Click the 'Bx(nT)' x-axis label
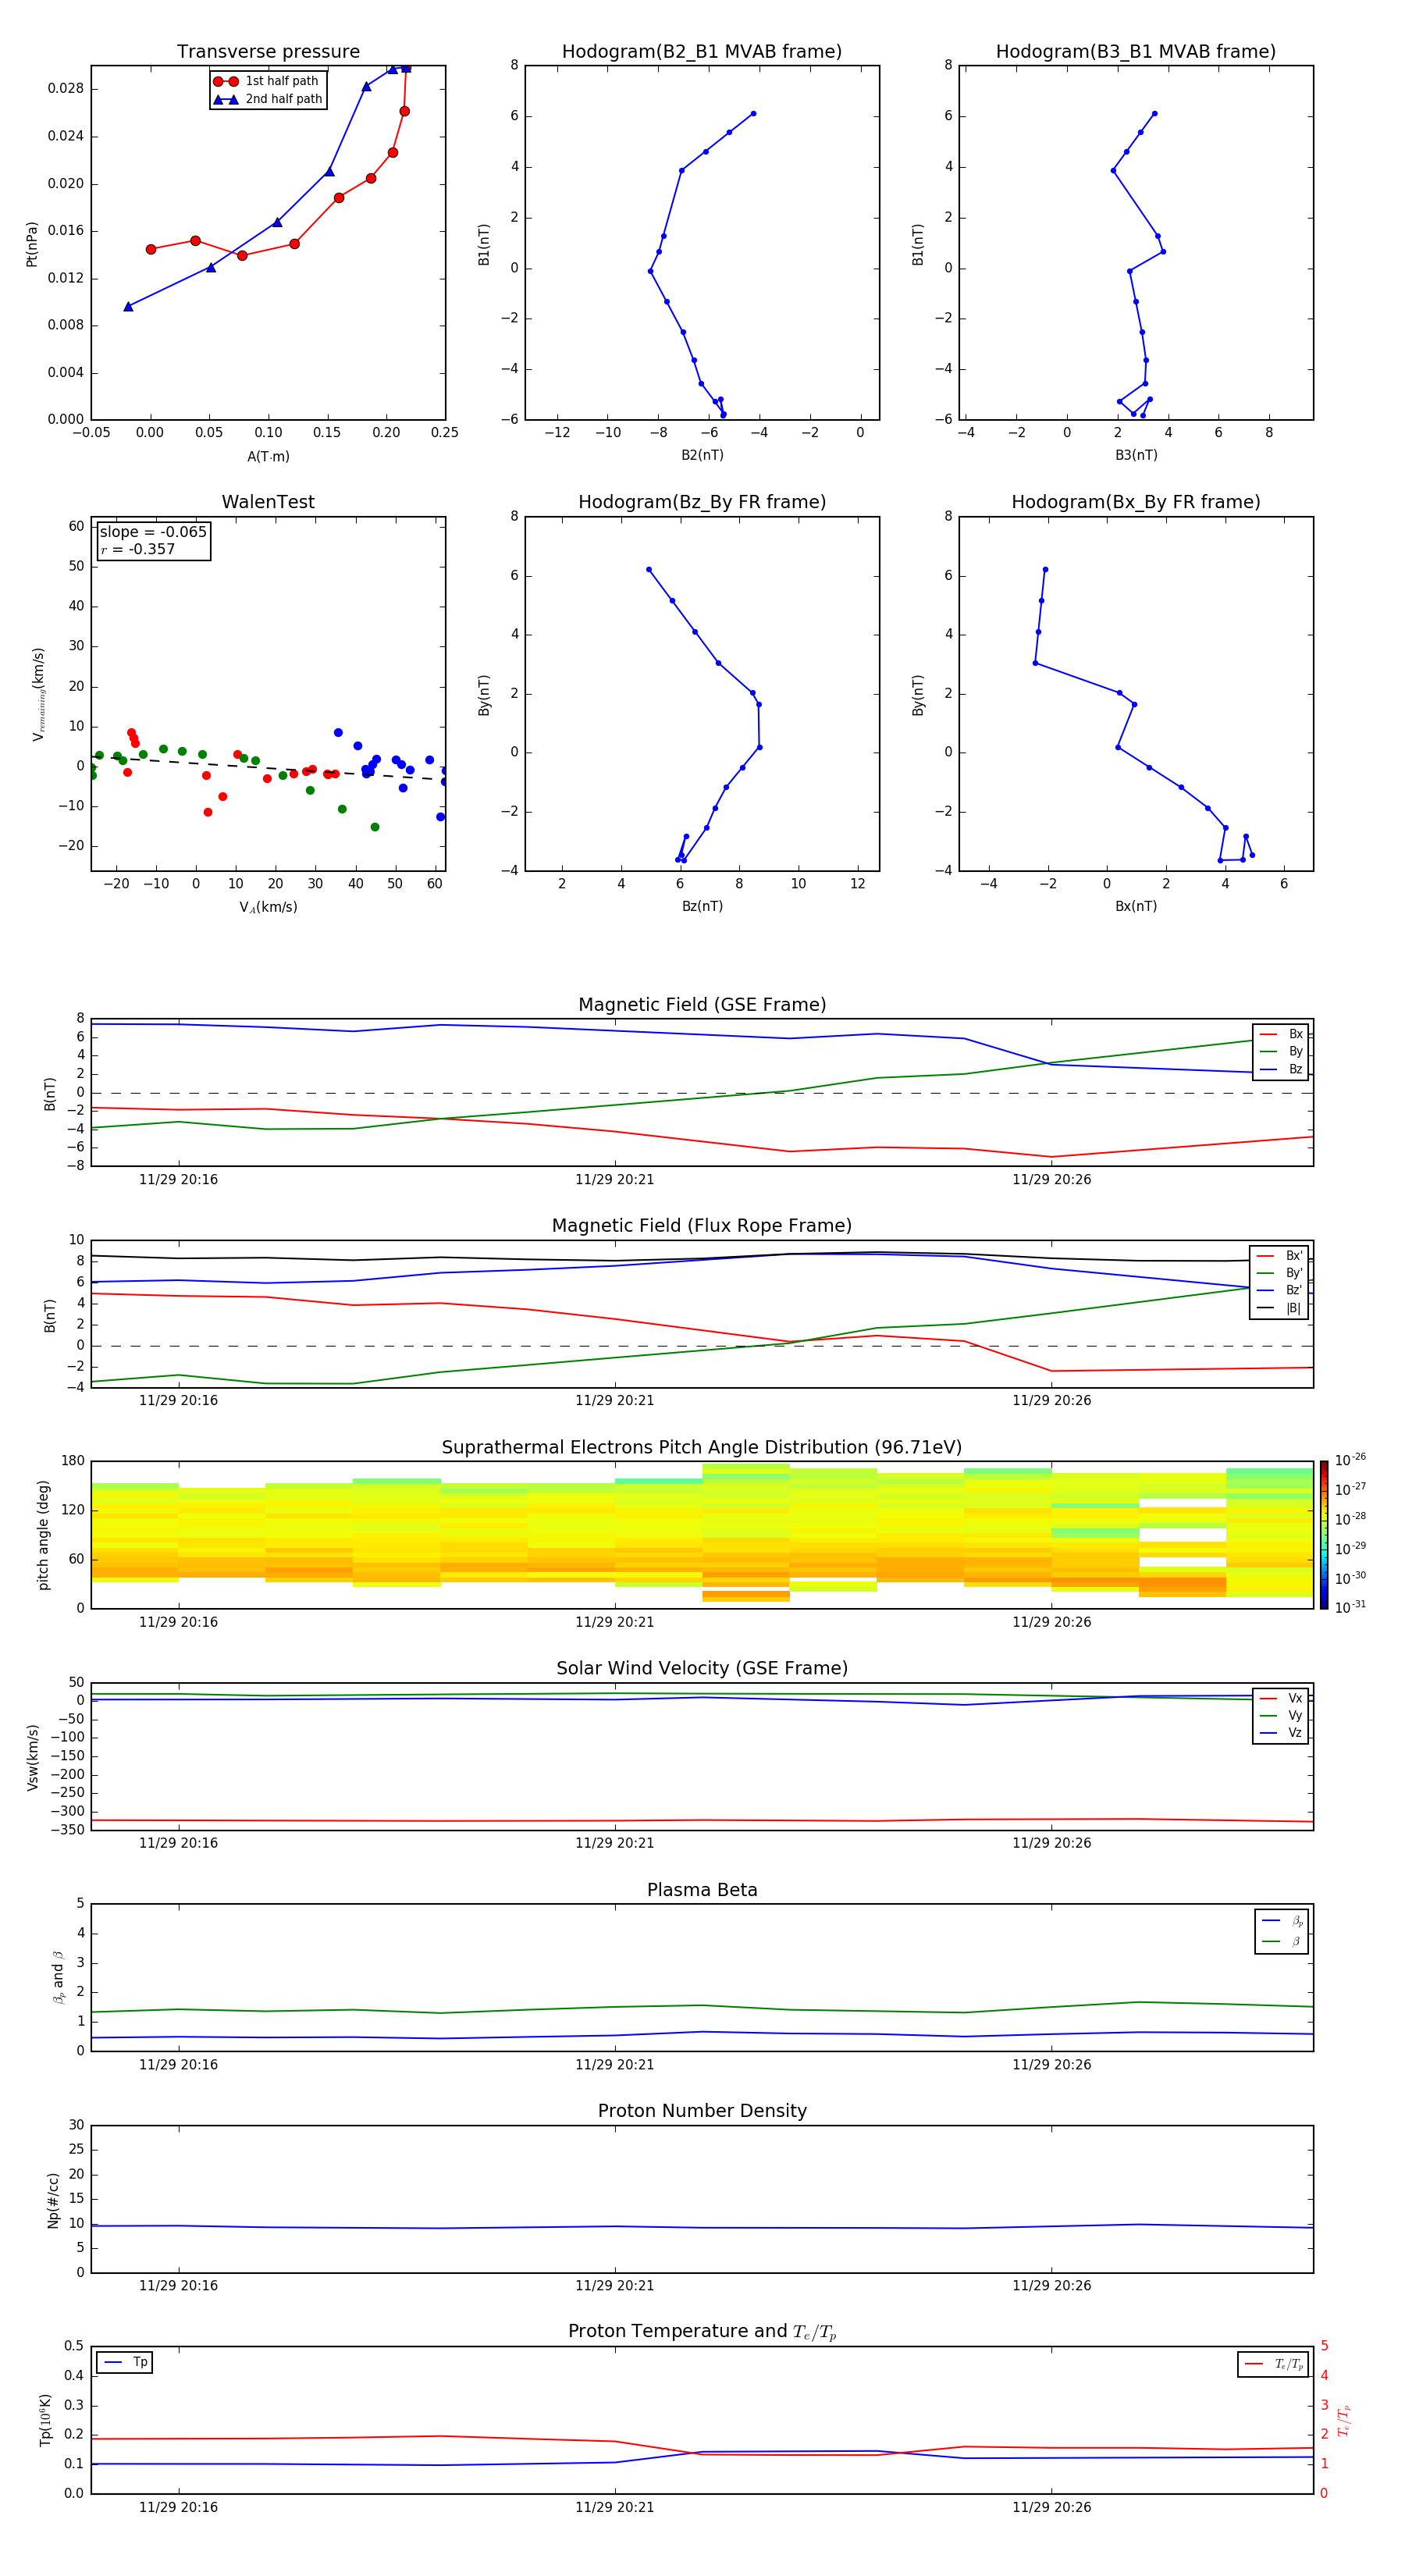The image size is (1405, 2576). 1136,906
